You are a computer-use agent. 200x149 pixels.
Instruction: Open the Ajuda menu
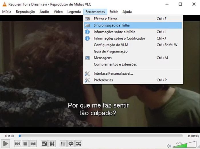[127, 12]
